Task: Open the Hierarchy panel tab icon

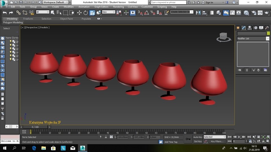Action: (250, 28)
